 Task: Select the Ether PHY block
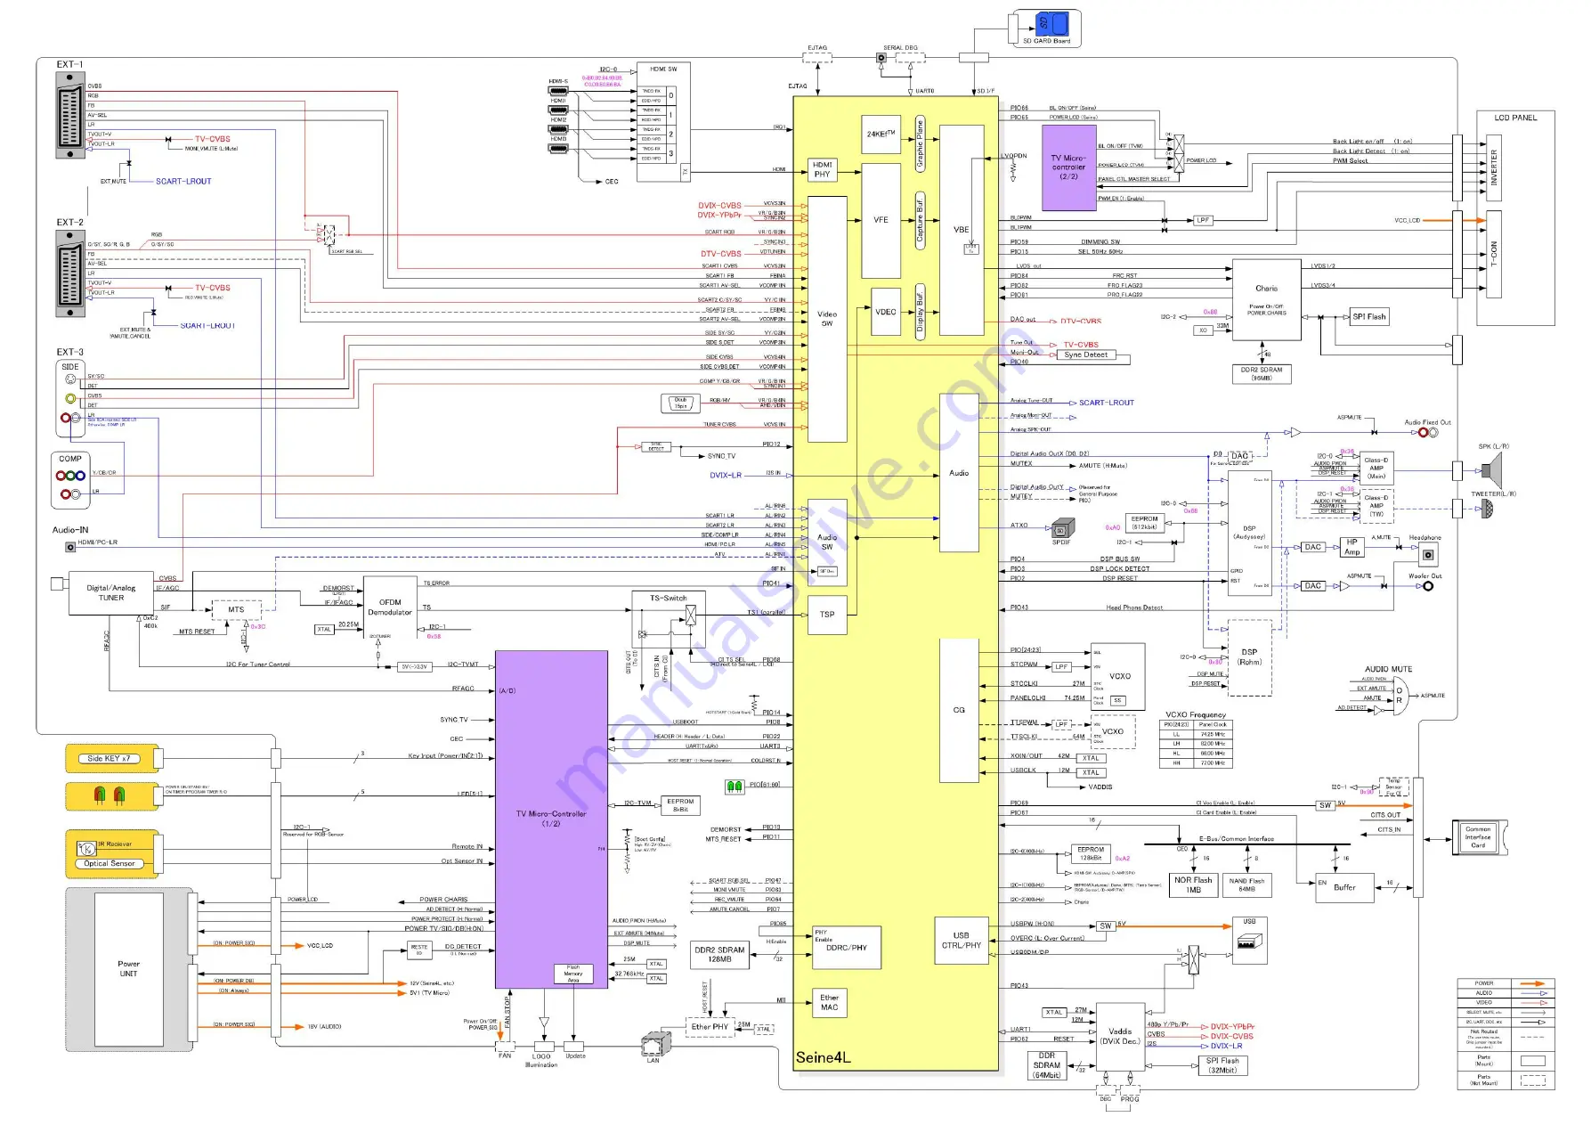[x=710, y=1027]
